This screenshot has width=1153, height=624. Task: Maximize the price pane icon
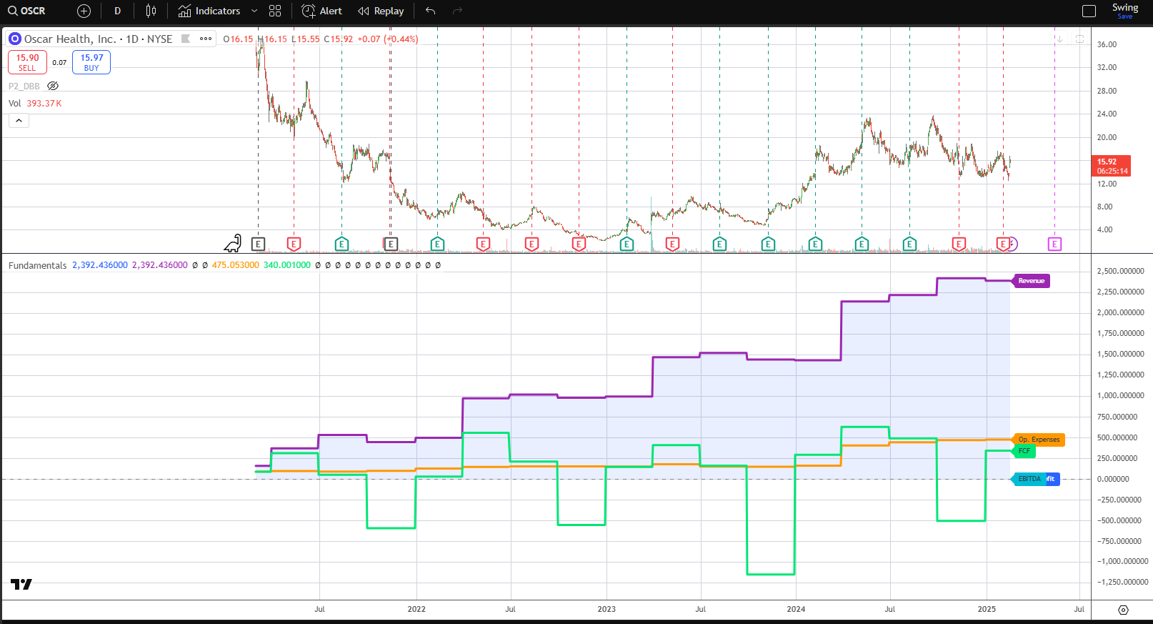1079,39
